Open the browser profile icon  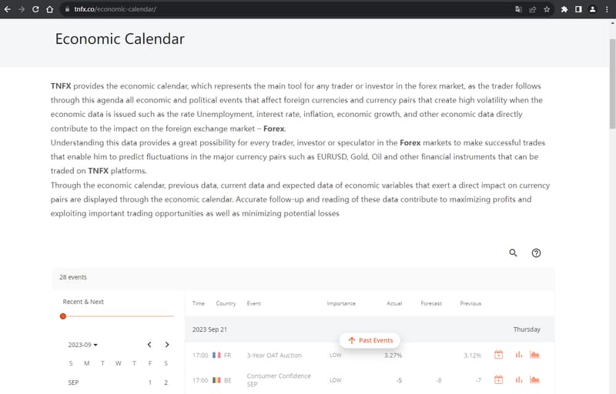[x=592, y=9]
